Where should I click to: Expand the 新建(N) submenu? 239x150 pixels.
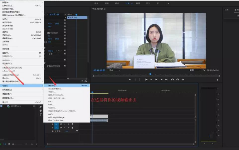tap(22, 2)
